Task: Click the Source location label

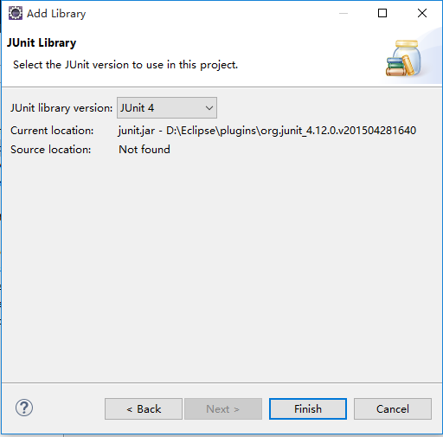Action: pos(51,150)
